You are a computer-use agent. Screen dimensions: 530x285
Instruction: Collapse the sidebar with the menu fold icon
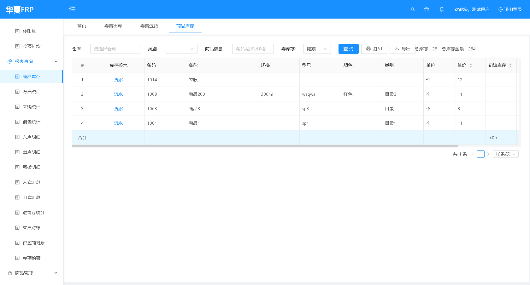[72, 9]
